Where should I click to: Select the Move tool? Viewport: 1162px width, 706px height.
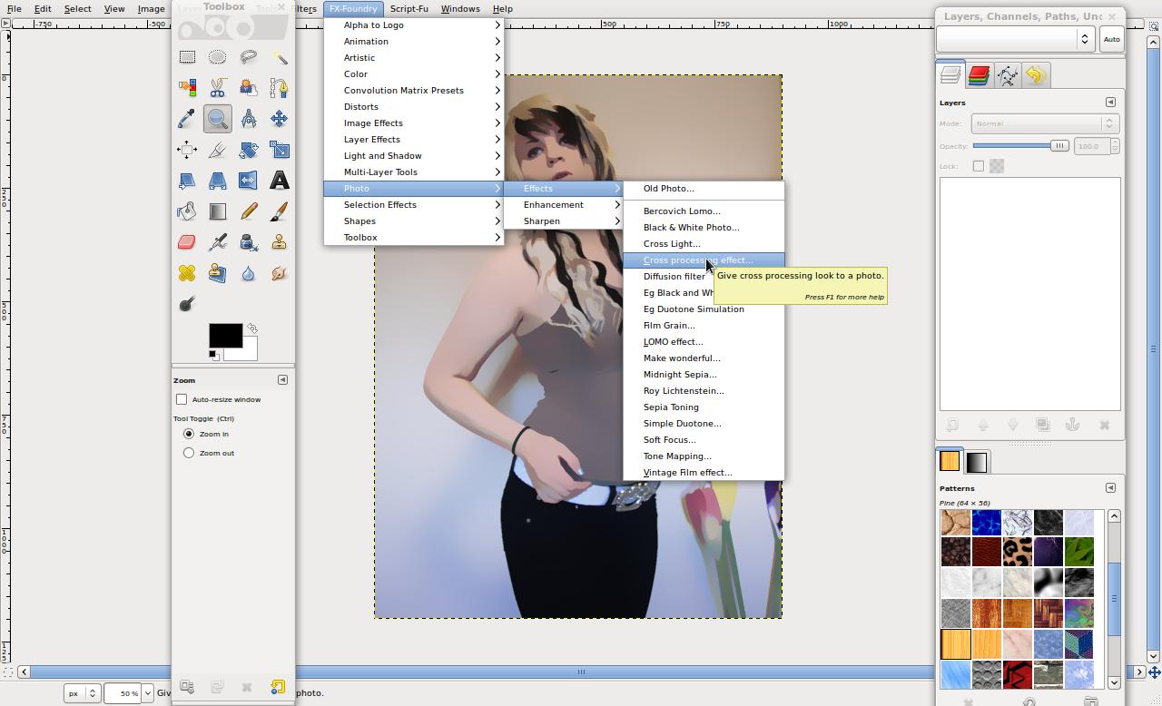280,118
